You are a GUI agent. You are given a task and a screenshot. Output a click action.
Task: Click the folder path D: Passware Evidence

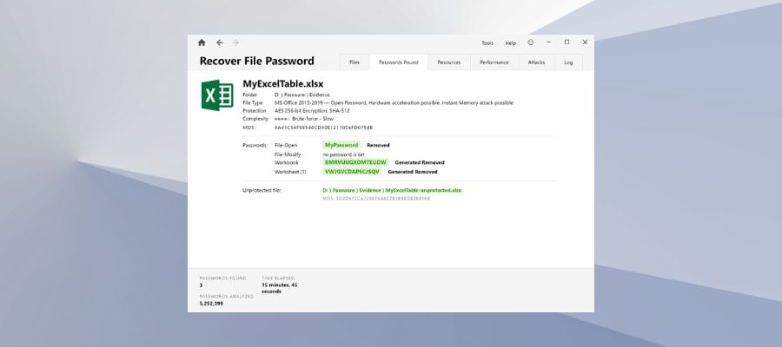[x=302, y=95]
